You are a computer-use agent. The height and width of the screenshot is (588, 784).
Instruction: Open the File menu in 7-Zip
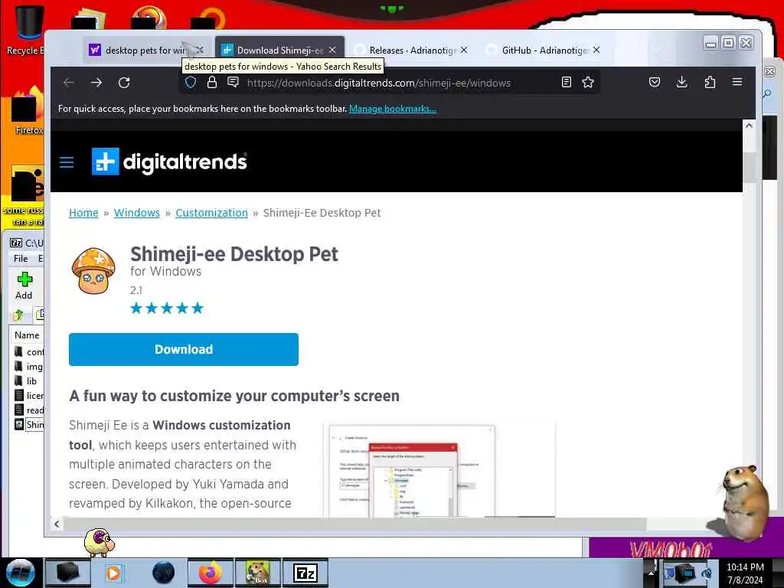pos(21,259)
